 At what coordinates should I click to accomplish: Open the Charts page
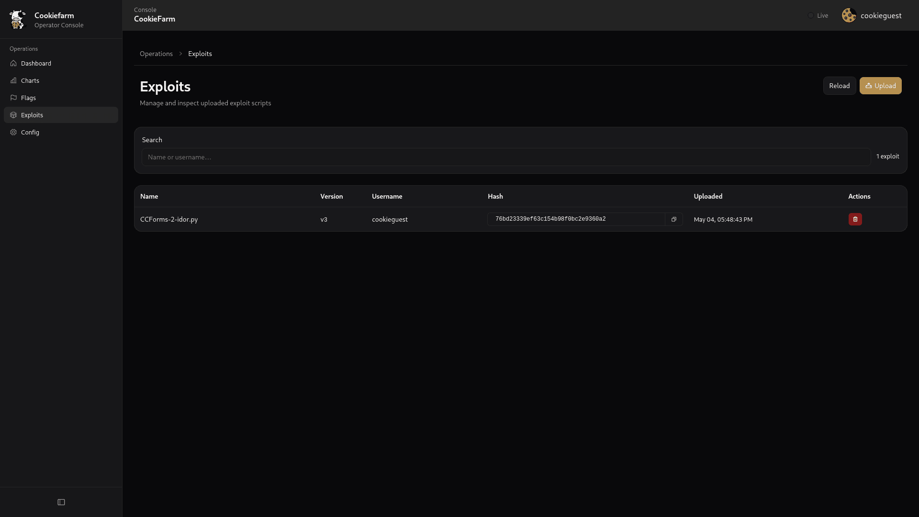61,80
